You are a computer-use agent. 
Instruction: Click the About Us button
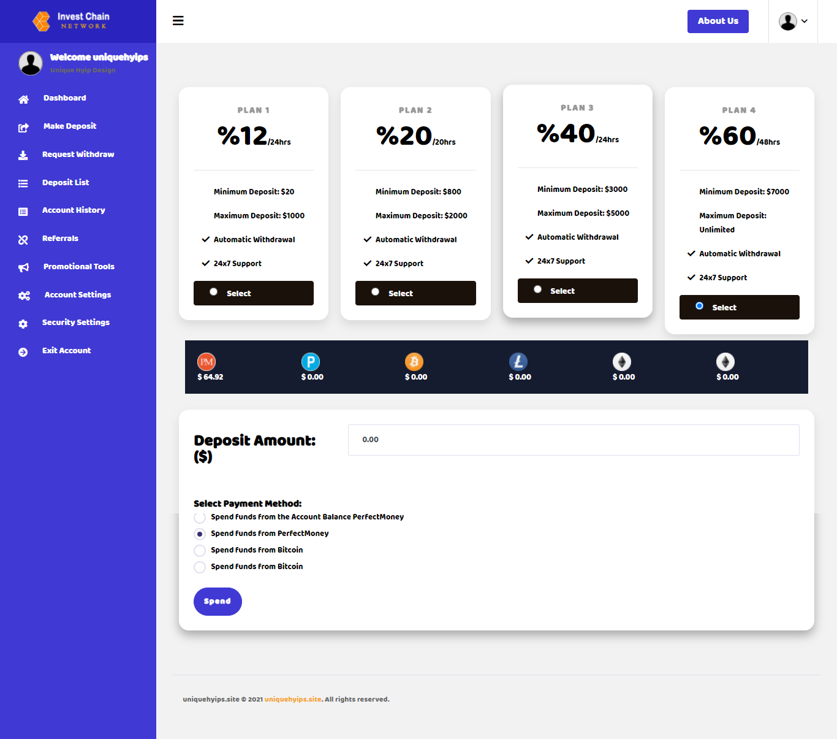718,21
